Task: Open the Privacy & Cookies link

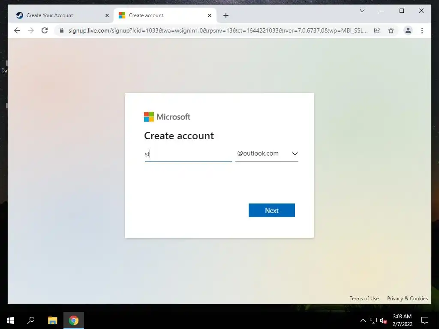Action: (x=407, y=299)
